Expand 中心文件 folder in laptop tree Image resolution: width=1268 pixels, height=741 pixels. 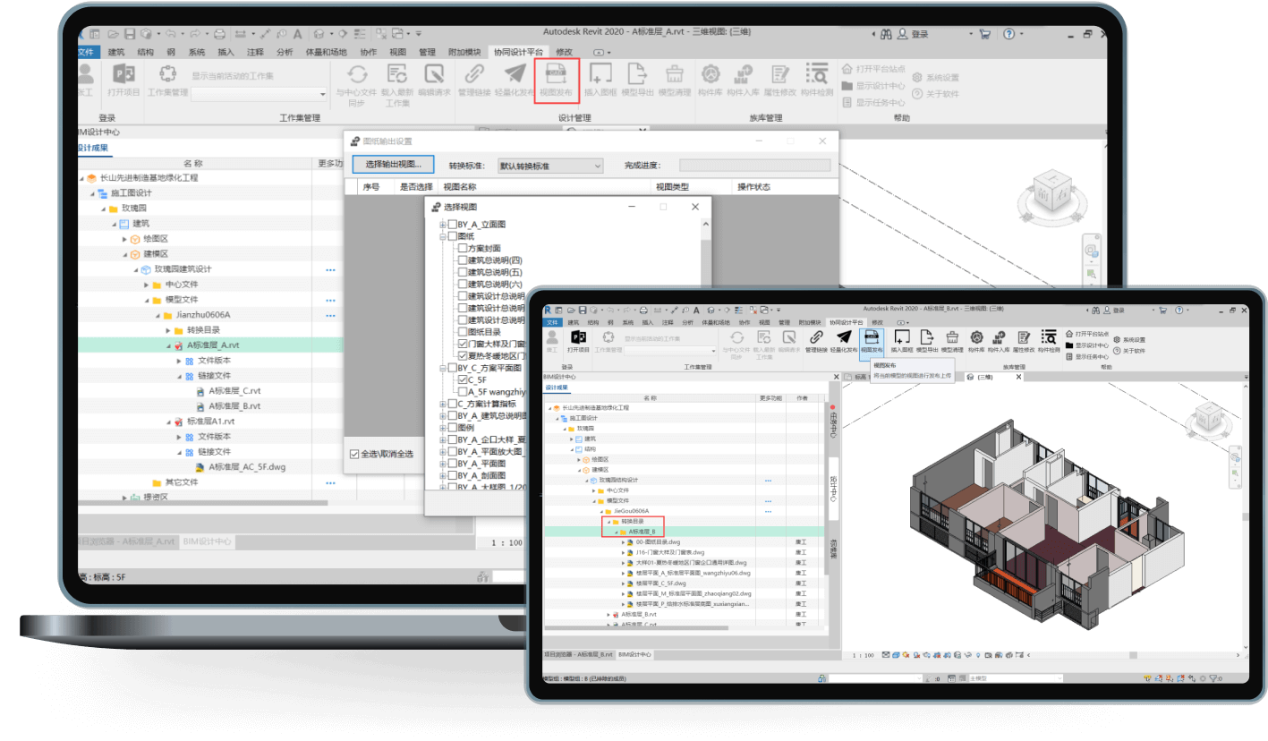[146, 285]
